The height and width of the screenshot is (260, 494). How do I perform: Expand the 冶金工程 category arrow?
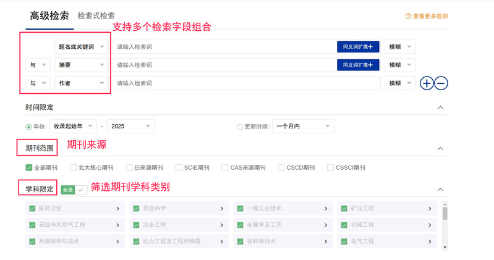pyautogui.click(x=221, y=225)
